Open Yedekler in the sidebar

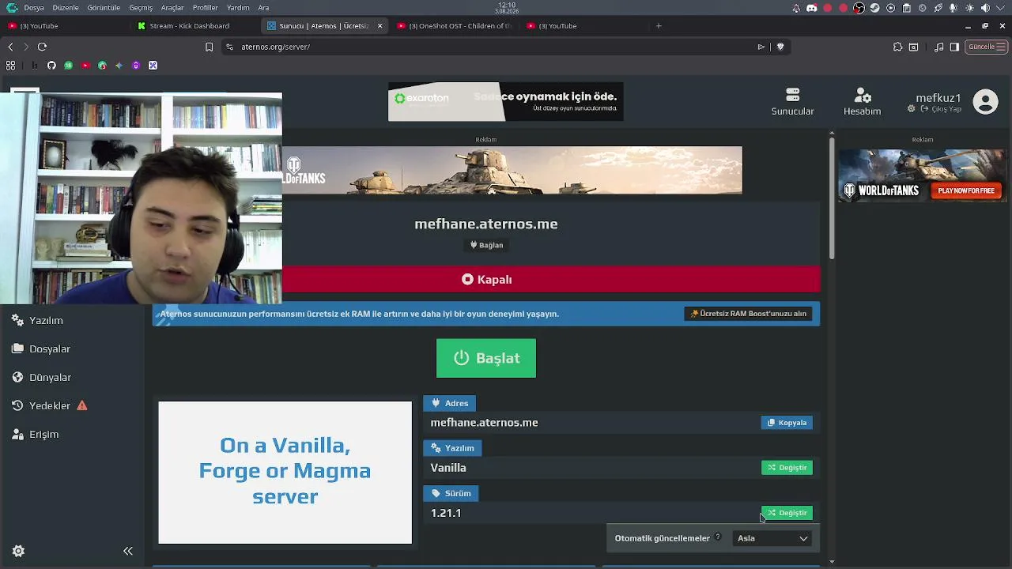click(49, 405)
